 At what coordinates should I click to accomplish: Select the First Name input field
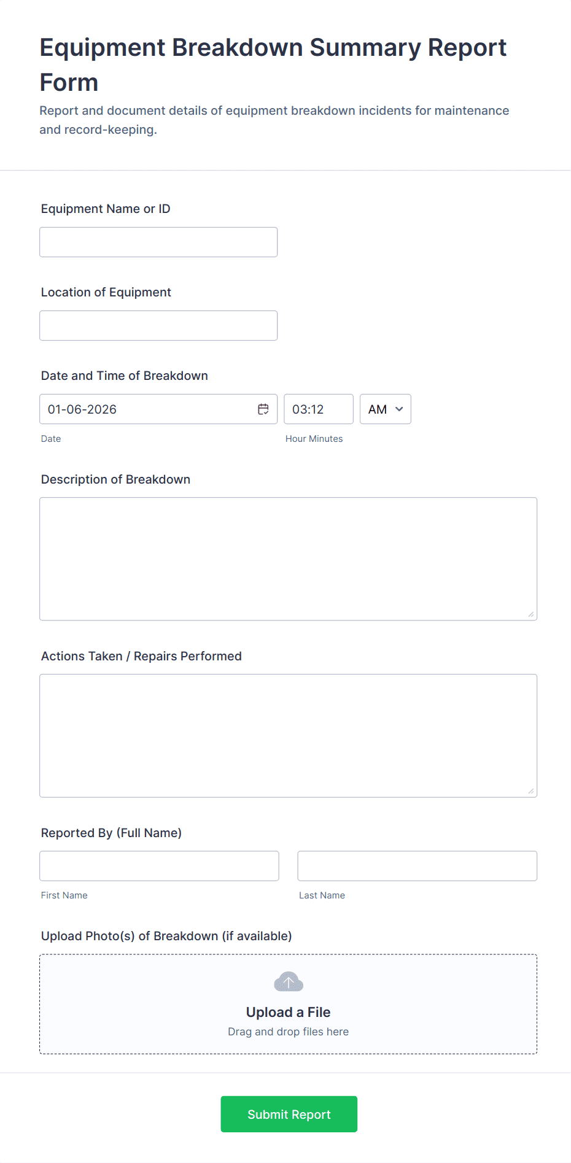point(159,865)
